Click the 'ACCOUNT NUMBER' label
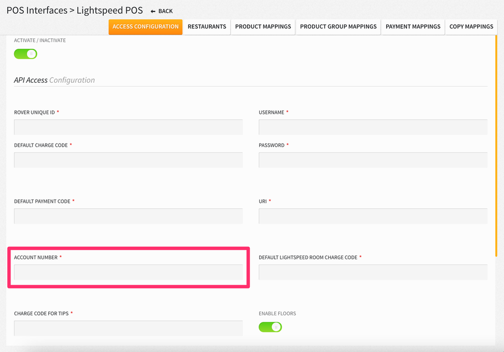 (36, 257)
